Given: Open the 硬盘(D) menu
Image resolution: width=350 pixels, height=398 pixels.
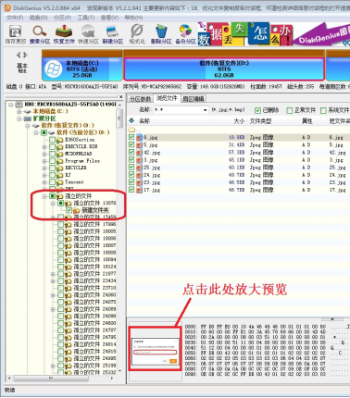Looking at the screenshot, I should tap(38, 18).
